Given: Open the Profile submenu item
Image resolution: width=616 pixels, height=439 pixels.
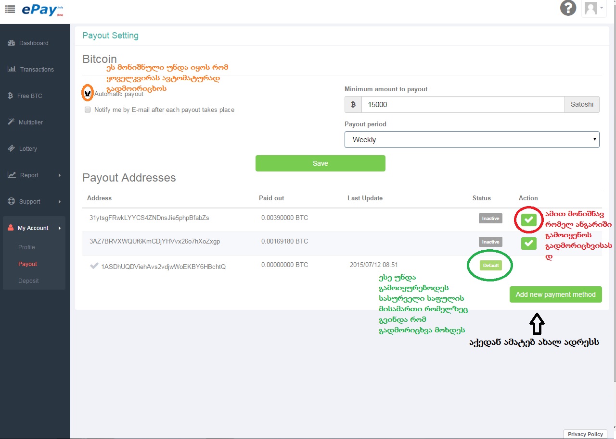Looking at the screenshot, I should point(26,247).
